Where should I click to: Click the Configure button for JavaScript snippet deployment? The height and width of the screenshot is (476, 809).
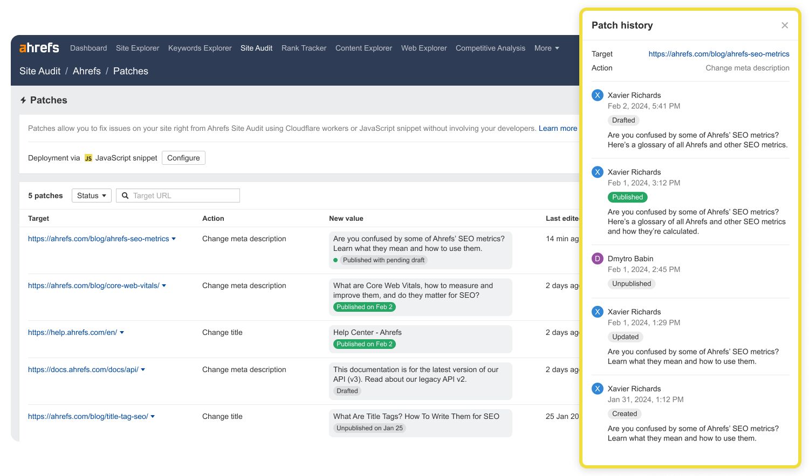pyautogui.click(x=183, y=158)
